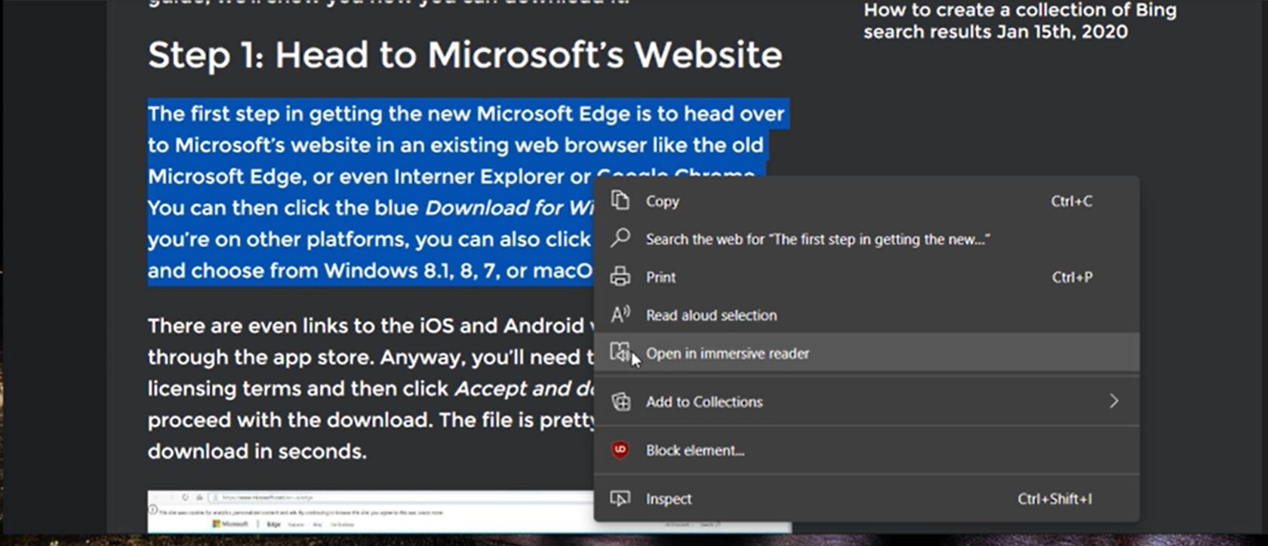The height and width of the screenshot is (546, 1268).
Task: Click the Step 1: Head to Microsoft's Website heading
Action: [465, 55]
